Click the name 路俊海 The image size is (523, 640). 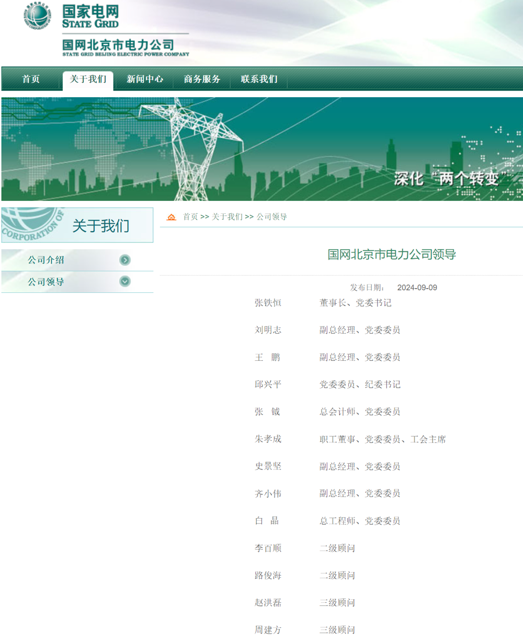(x=268, y=575)
